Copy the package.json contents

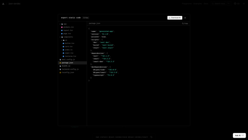pos(185,23)
